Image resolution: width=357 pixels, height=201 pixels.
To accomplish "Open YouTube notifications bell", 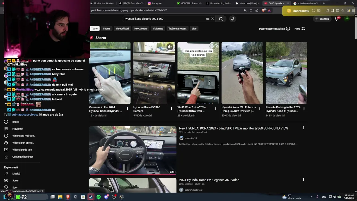I will [x=337, y=19].
